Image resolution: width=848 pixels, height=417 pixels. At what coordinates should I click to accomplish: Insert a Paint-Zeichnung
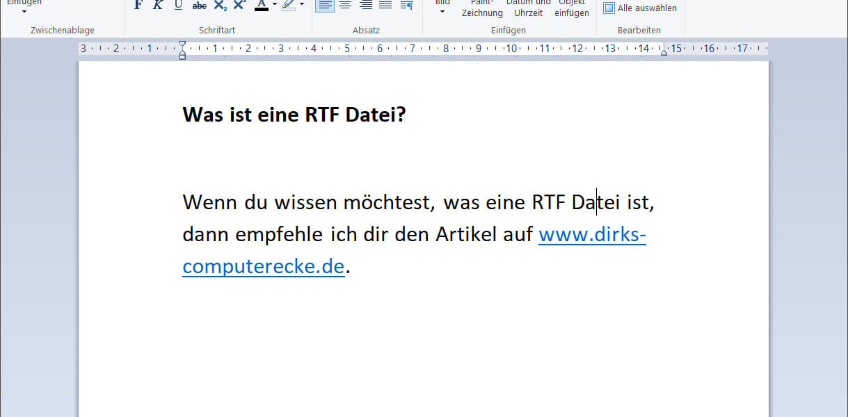[x=482, y=8]
